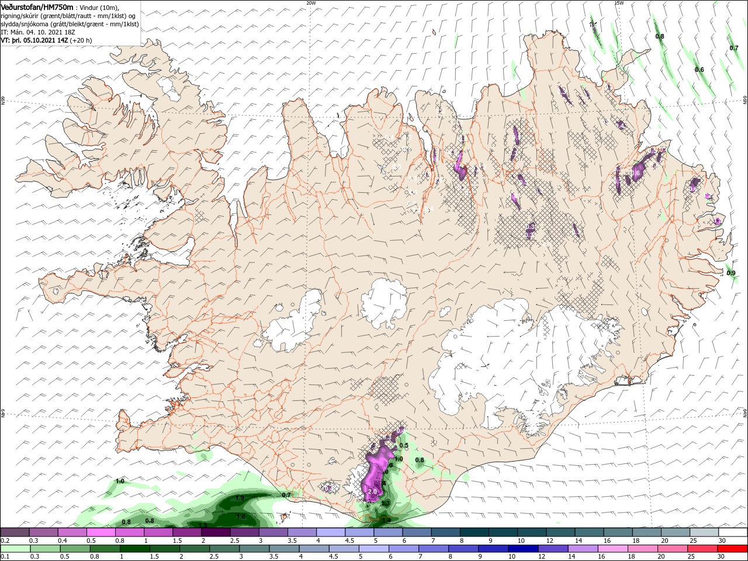This screenshot has height=561, width=748.
Task: Select the pale lavender snow swatch labeled 4
Action: click(331, 532)
